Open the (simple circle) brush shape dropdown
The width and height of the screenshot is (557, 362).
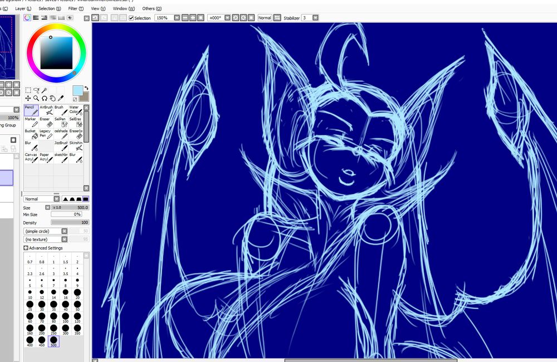click(64, 231)
